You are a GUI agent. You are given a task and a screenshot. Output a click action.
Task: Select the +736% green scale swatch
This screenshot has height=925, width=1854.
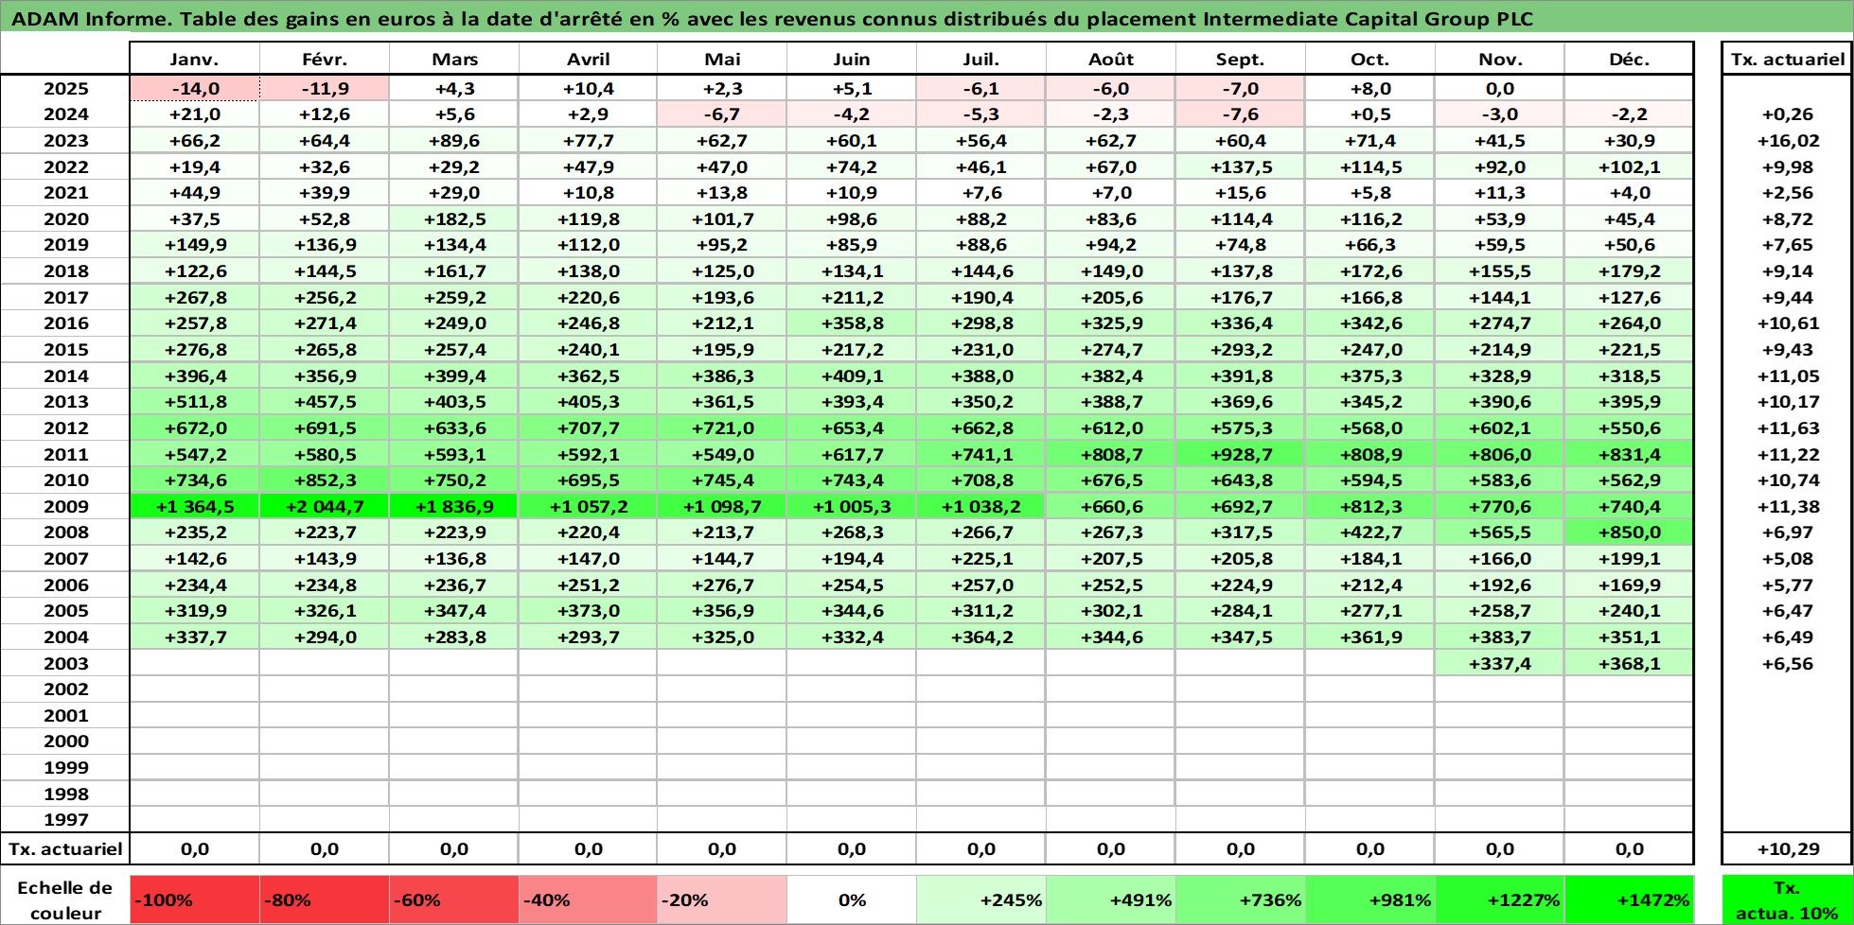[x=1241, y=900]
